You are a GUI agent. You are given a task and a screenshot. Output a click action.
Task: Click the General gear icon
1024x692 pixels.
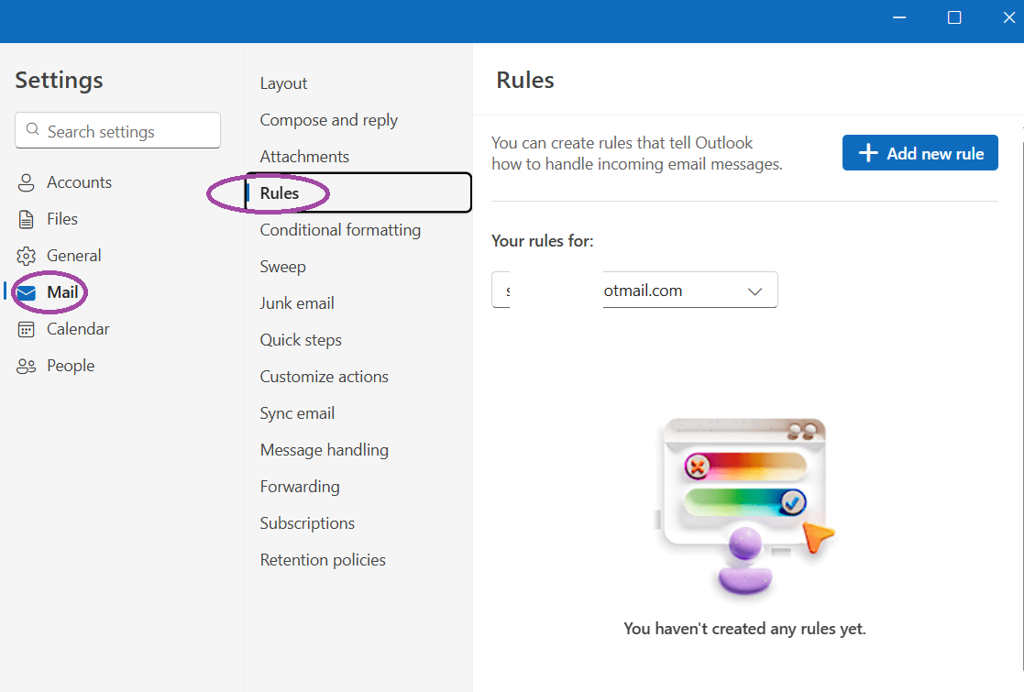(26, 256)
